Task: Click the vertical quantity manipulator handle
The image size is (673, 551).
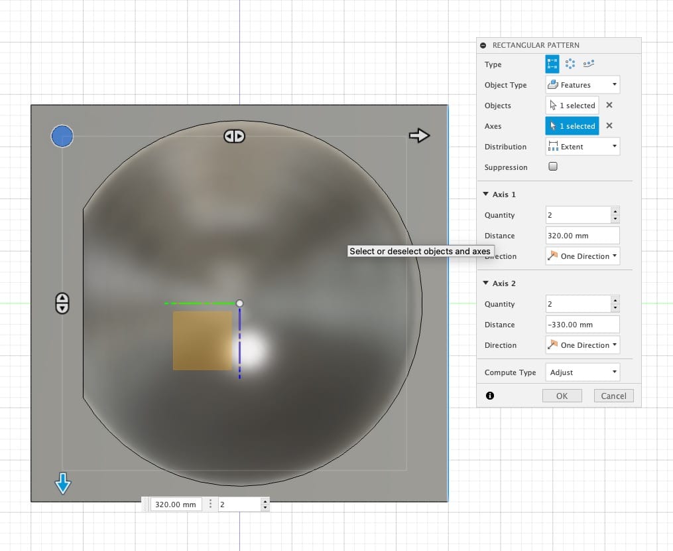Action: tap(62, 303)
